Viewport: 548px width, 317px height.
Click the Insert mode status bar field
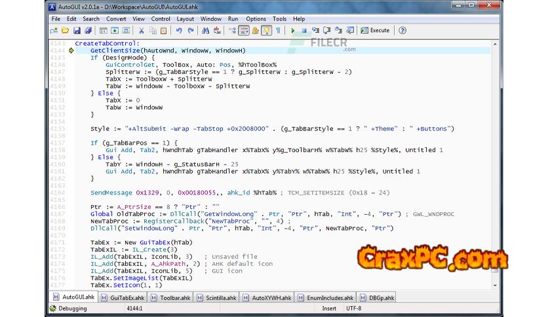point(329,308)
